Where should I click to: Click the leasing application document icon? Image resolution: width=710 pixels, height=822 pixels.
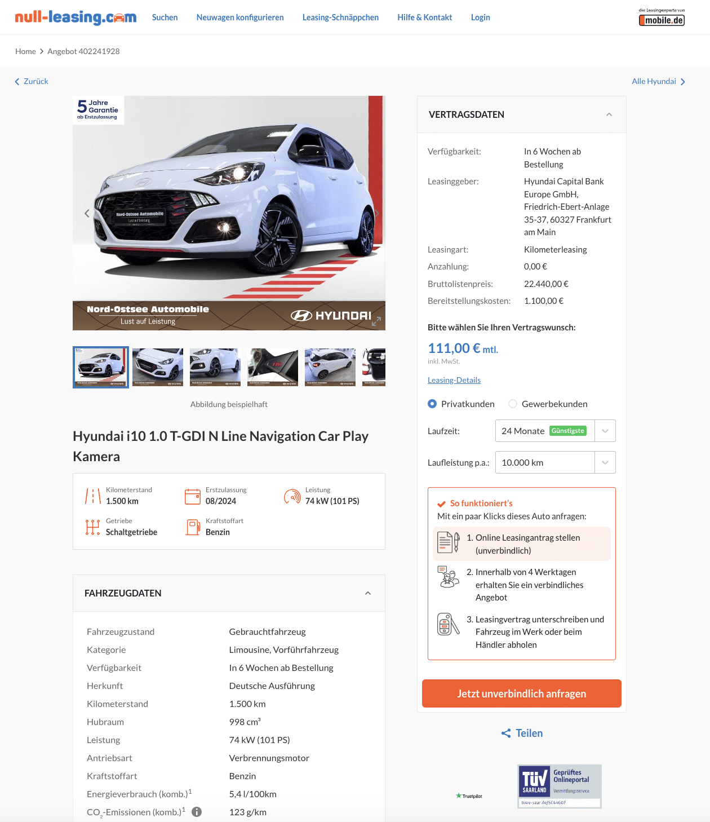pyautogui.click(x=449, y=542)
